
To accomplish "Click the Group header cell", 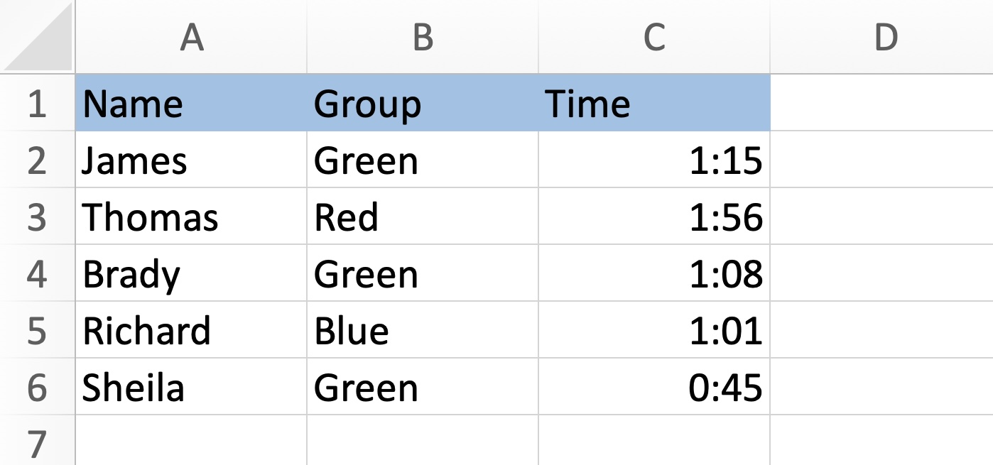I will point(423,103).
